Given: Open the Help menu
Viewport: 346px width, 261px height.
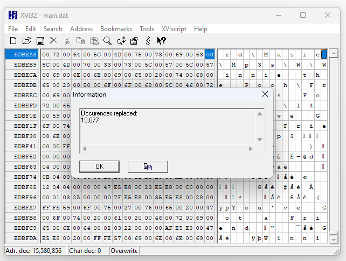Looking at the screenshot, I should point(200,29).
